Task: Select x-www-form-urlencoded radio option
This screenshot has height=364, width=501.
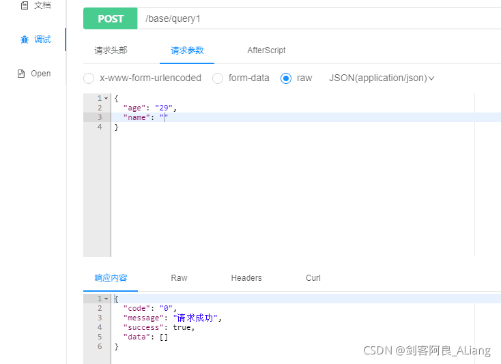Action: coord(89,78)
